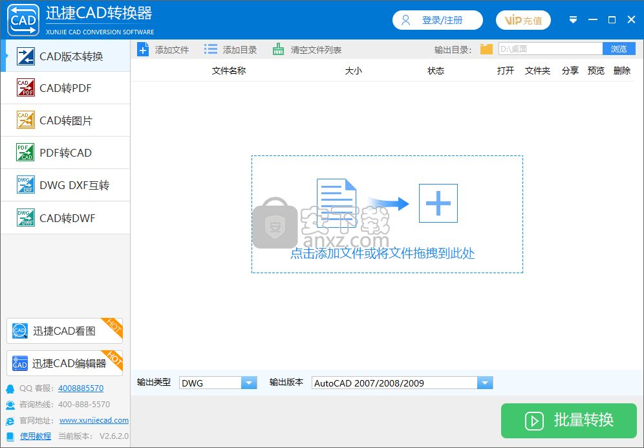
Task: Open the title bar dropdown menu icon
Action: tap(573, 20)
